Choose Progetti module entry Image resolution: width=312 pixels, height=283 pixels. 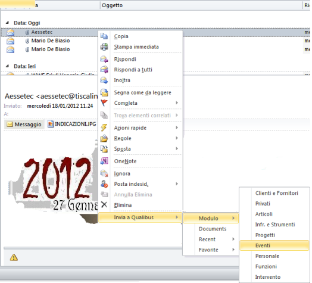point(274,235)
